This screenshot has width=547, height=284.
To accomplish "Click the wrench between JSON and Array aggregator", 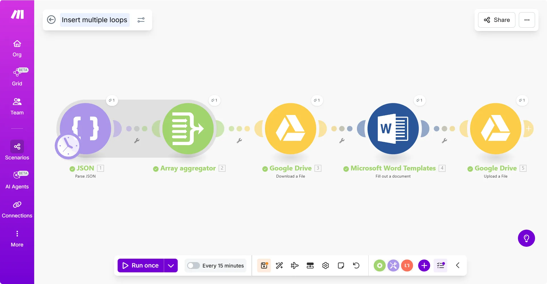I will coord(137,141).
